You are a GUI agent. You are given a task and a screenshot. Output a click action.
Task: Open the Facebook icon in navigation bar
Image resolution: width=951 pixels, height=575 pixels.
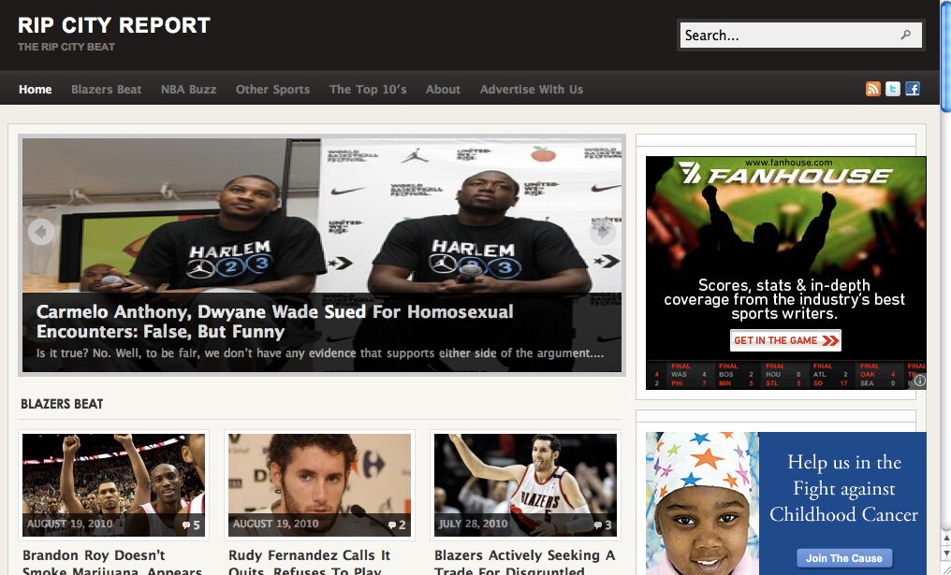[913, 89]
